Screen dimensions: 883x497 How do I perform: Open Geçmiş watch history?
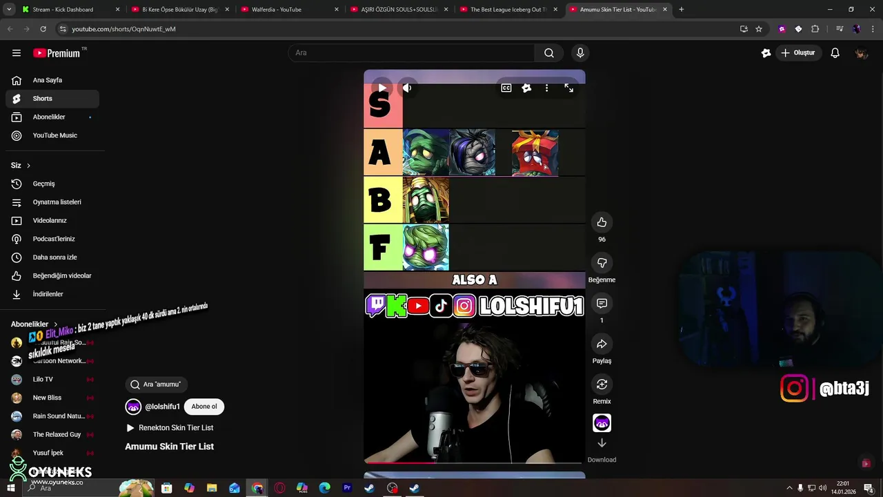[52, 184]
